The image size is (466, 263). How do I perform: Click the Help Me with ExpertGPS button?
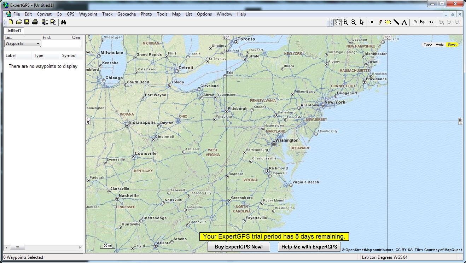tap(309, 247)
